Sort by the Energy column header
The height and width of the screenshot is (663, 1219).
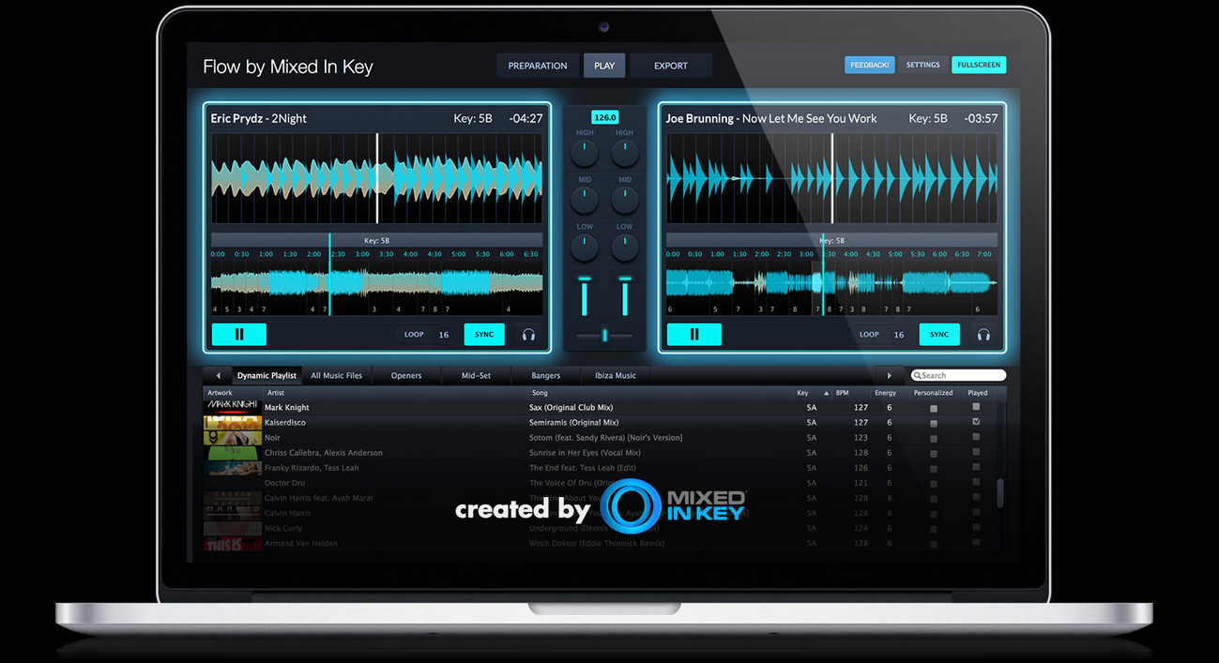pos(890,393)
